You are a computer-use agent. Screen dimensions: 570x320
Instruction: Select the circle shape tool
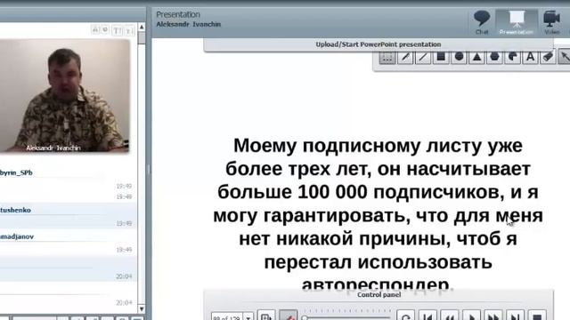pyautogui.click(x=459, y=57)
